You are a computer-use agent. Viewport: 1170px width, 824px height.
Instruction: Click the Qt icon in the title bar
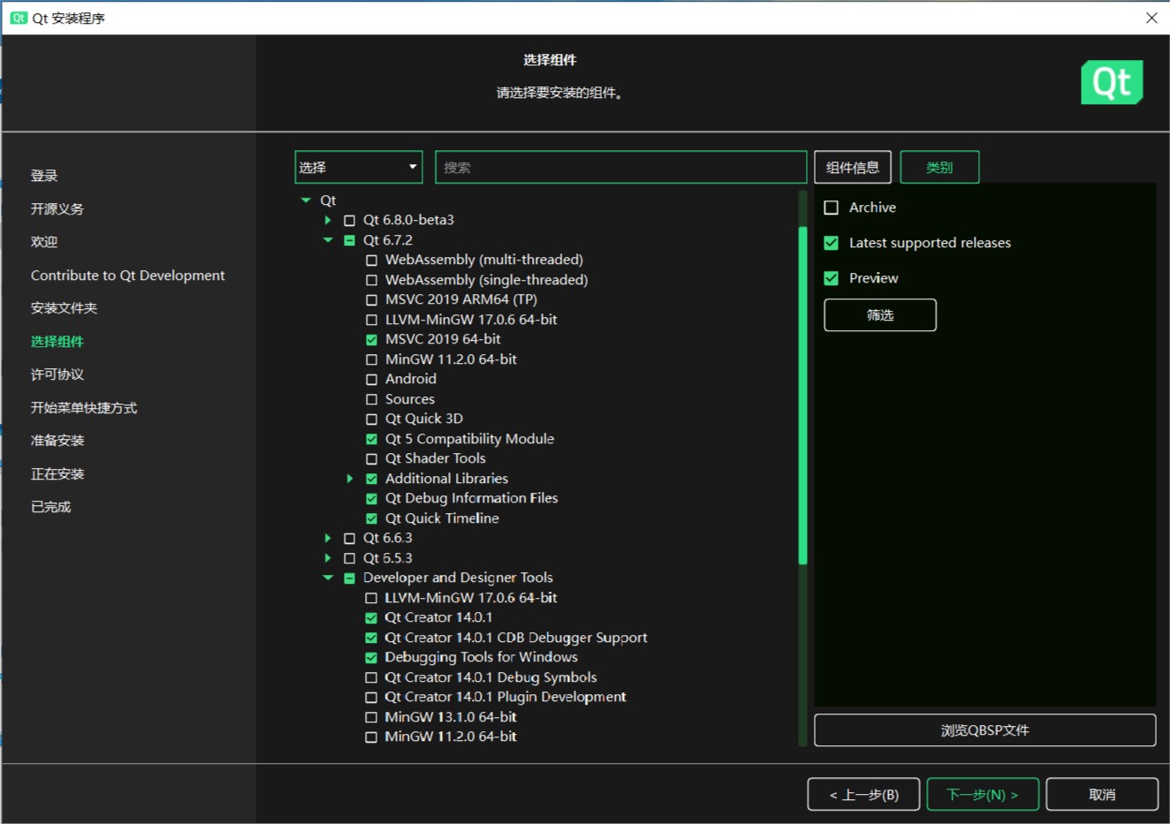[x=19, y=18]
